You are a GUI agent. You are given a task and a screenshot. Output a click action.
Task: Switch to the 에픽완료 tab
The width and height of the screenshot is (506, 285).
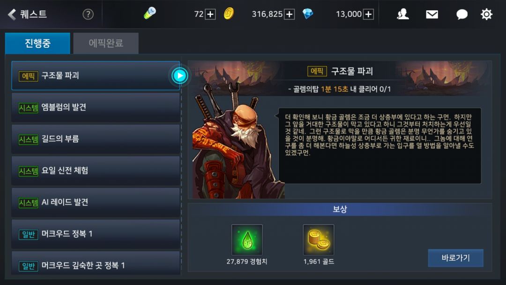[x=106, y=43]
